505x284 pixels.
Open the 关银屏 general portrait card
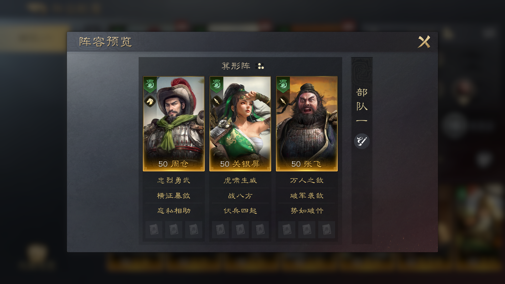click(240, 124)
